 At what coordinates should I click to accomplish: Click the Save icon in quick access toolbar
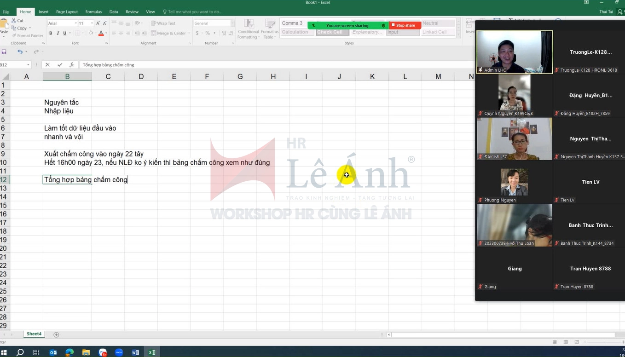point(4,52)
